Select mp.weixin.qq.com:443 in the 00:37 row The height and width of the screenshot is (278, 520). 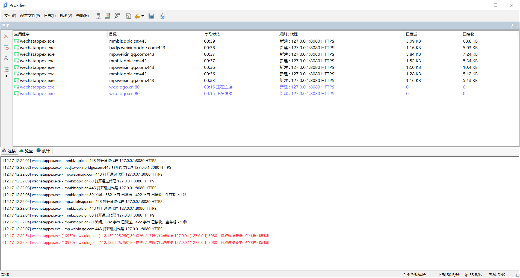pos(132,54)
